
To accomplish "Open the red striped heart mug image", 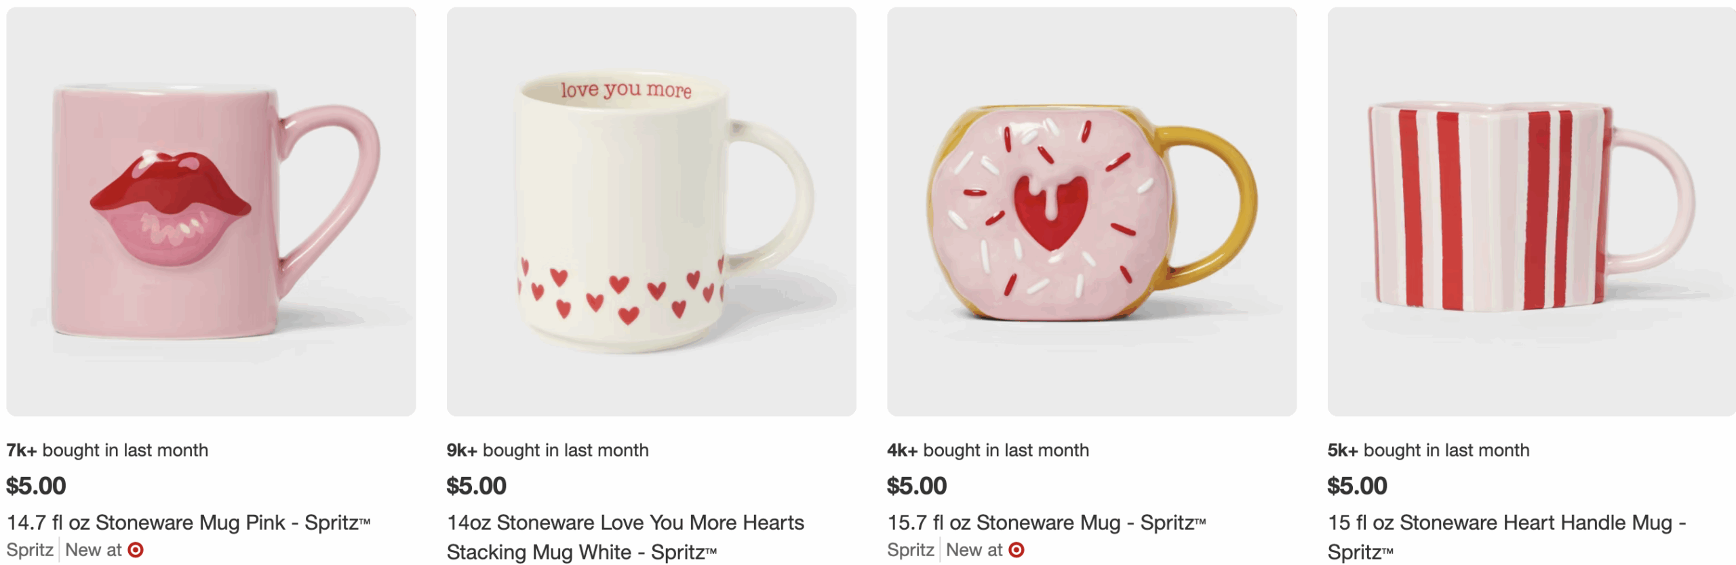I will (x=1531, y=211).
